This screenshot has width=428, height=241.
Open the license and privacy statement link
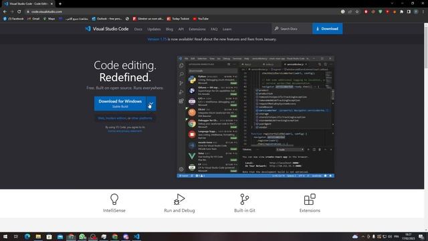[x=125, y=131]
